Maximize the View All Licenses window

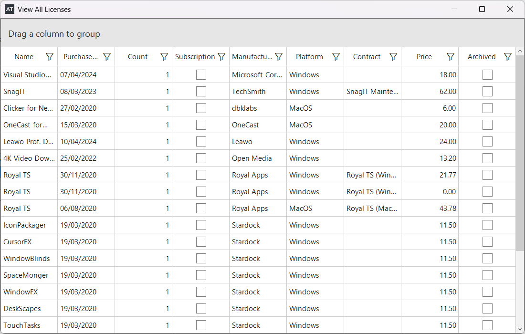pyautogui.click(x=482, y=9)
